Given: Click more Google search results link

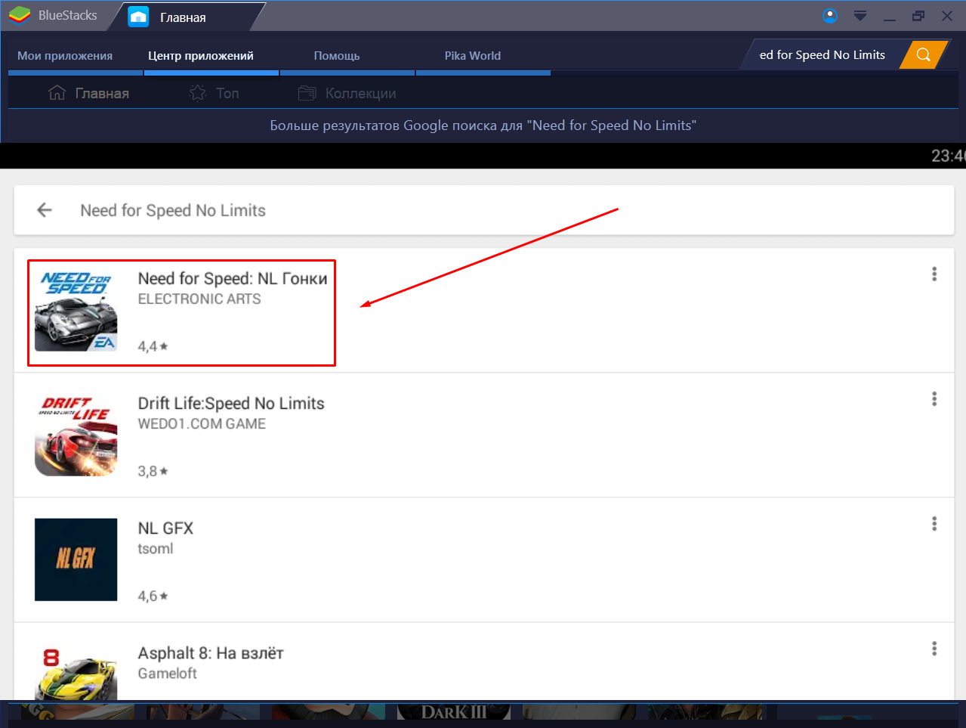Looking at the screenshot, I should click(483, 125).
